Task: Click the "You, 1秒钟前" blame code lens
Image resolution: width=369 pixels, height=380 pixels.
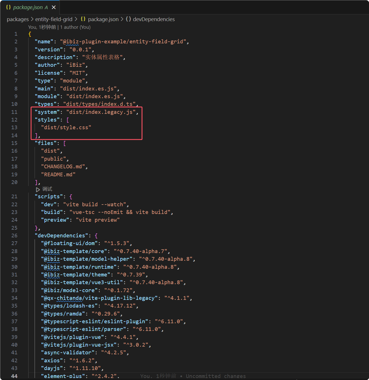Action: [42, 27]
